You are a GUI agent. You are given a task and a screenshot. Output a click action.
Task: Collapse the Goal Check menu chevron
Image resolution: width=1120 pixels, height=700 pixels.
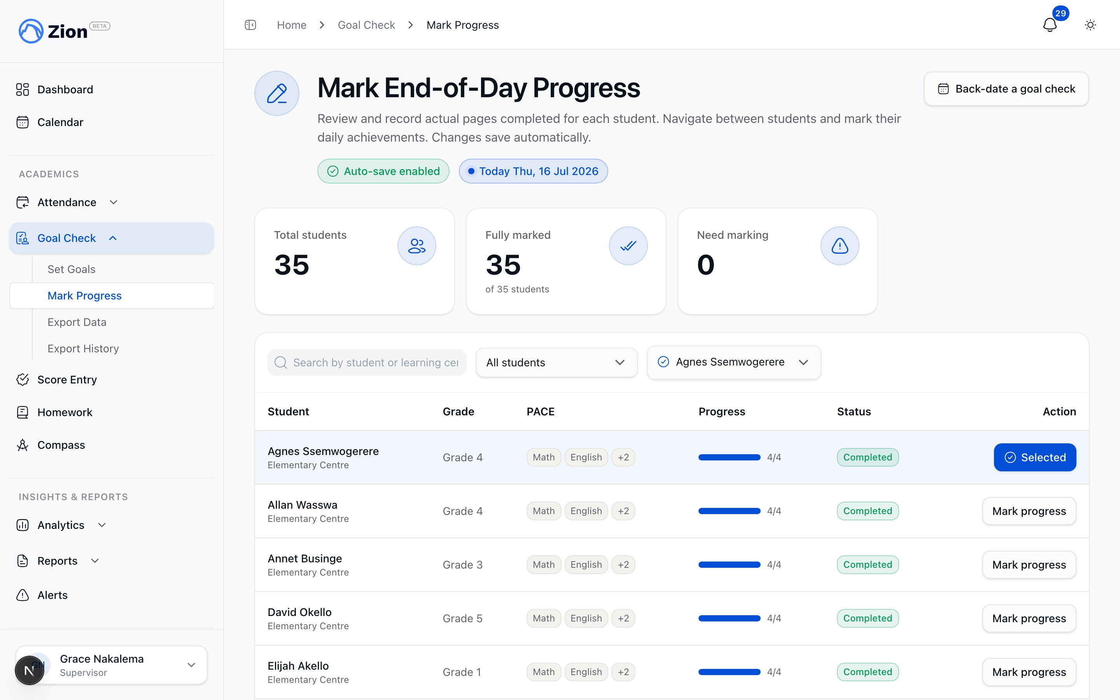pyautogui.click(x=112, y=238)
